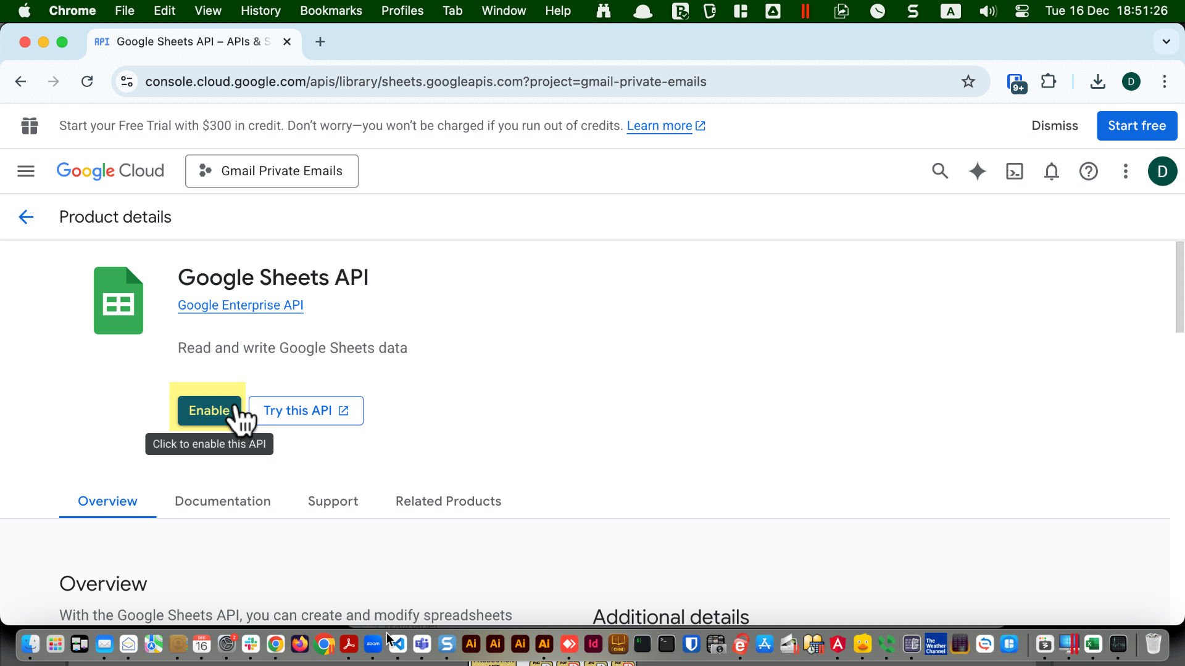Screen dimensions: 1185x666
Task: Open the Help question mark icon
Action: 1089,171
